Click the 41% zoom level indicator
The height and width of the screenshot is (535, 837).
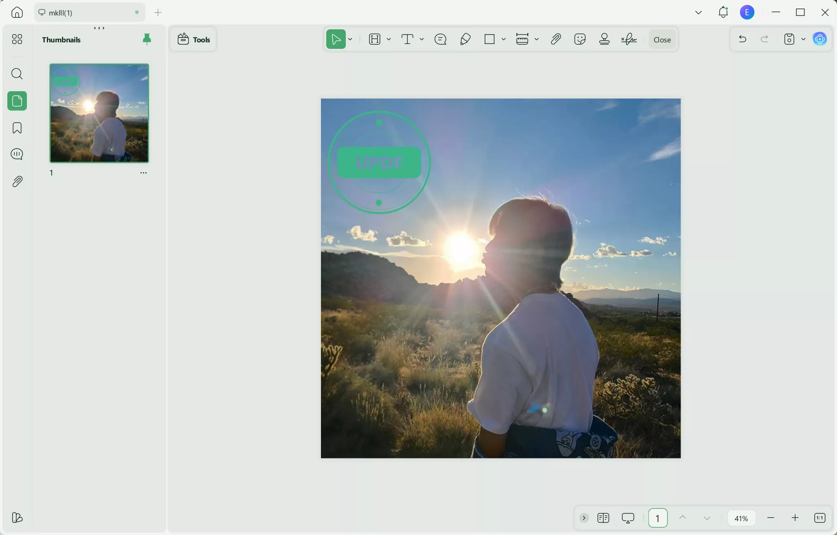pyautogui.click(x=740, y=517)
